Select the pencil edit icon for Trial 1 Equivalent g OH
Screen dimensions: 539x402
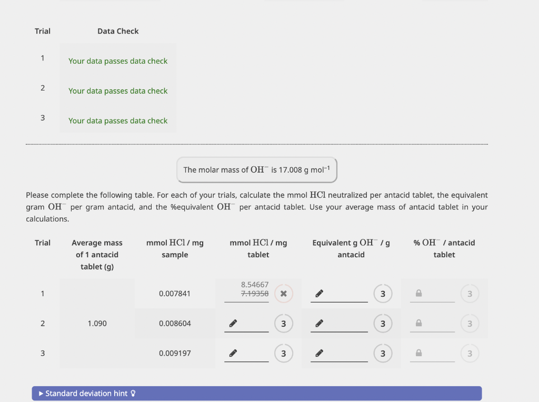pos(318,294)
